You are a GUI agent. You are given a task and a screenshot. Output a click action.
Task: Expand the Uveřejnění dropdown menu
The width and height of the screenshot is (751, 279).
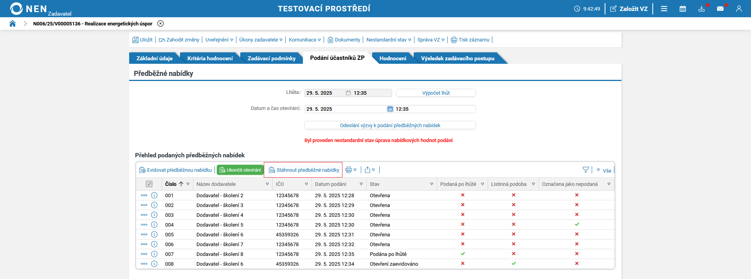pyautogui.click(x=219, y=40)
